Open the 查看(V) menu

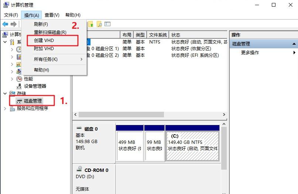click(x=52, y=15)
